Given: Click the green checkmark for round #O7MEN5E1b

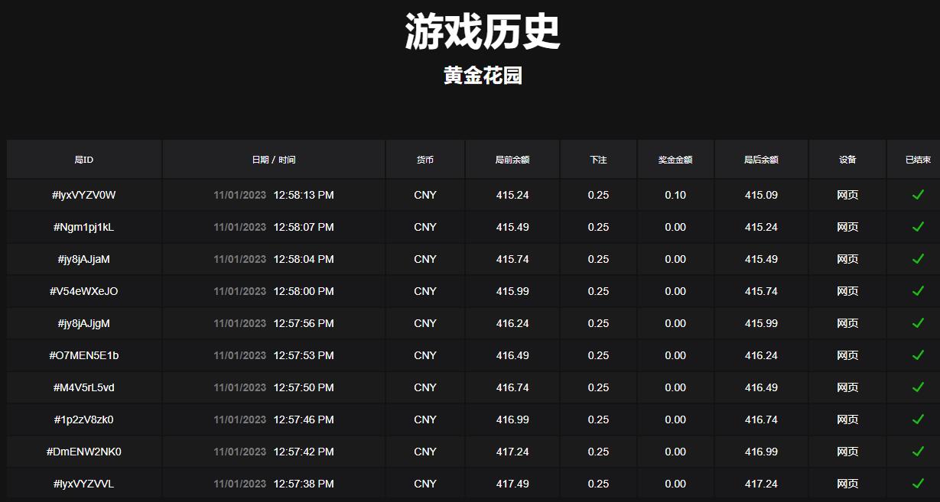Looking at the screenshot, I should [x=918, y=355].
